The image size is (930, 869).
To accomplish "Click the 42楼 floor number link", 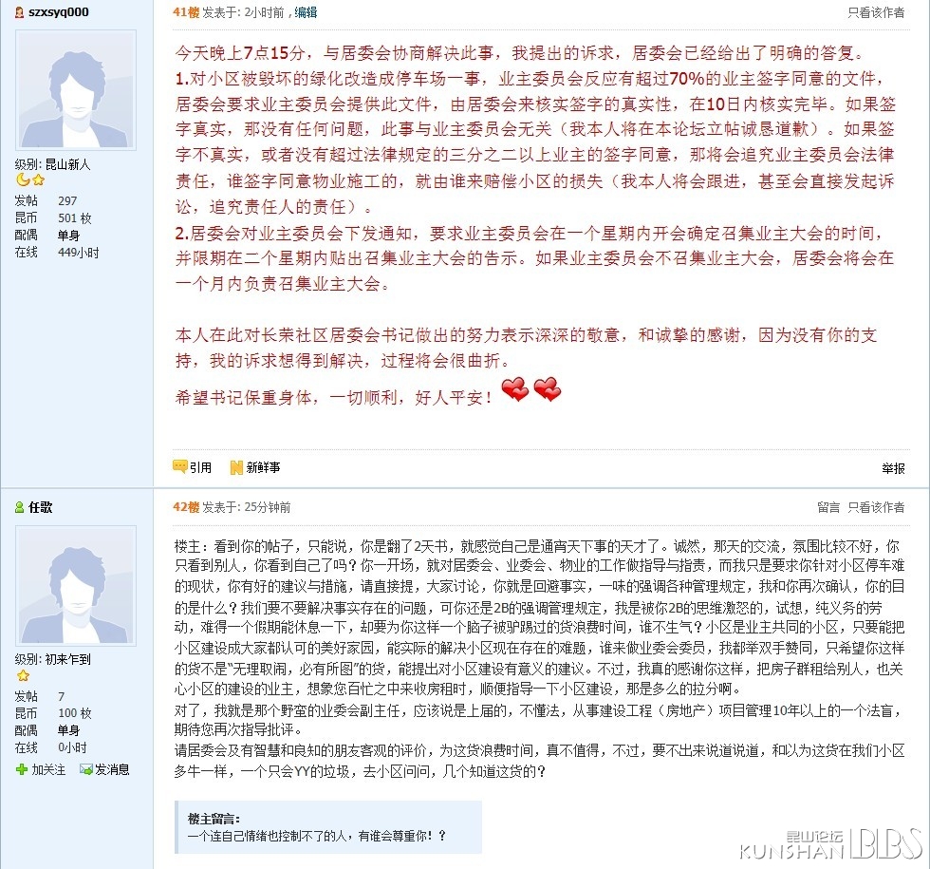I will (186, 507).
